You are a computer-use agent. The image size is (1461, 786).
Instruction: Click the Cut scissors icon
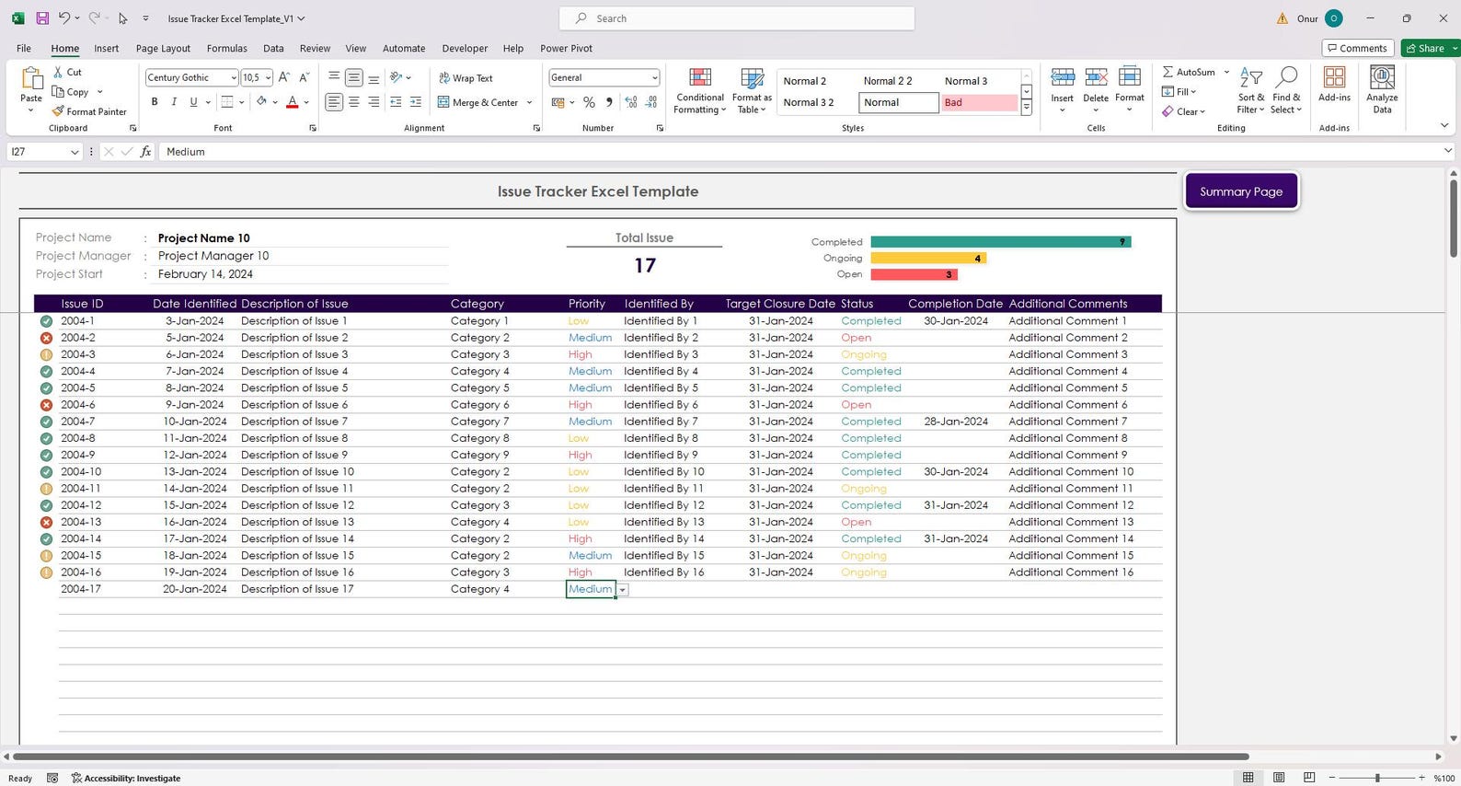[58, 72]
